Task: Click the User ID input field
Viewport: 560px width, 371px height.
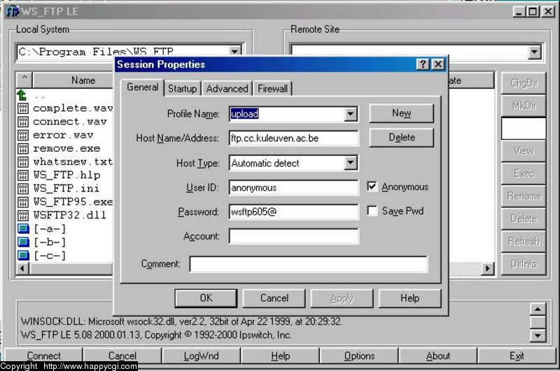Action: point(293,187)
